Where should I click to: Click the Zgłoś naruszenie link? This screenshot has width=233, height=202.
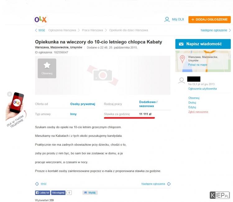click(x=198, y=112)
